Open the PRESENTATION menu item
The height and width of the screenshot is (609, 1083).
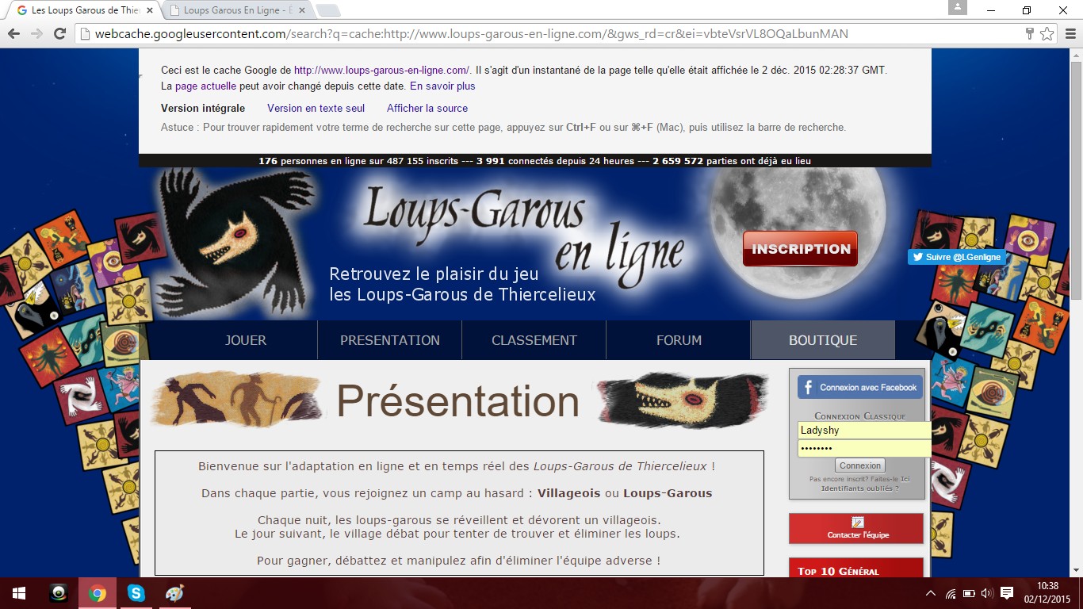[390, 340]
